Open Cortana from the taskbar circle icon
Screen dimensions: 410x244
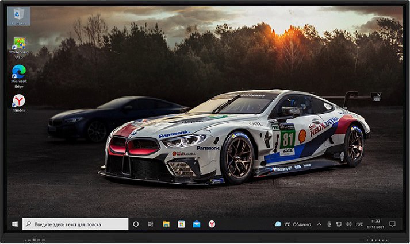click(136, 224)
